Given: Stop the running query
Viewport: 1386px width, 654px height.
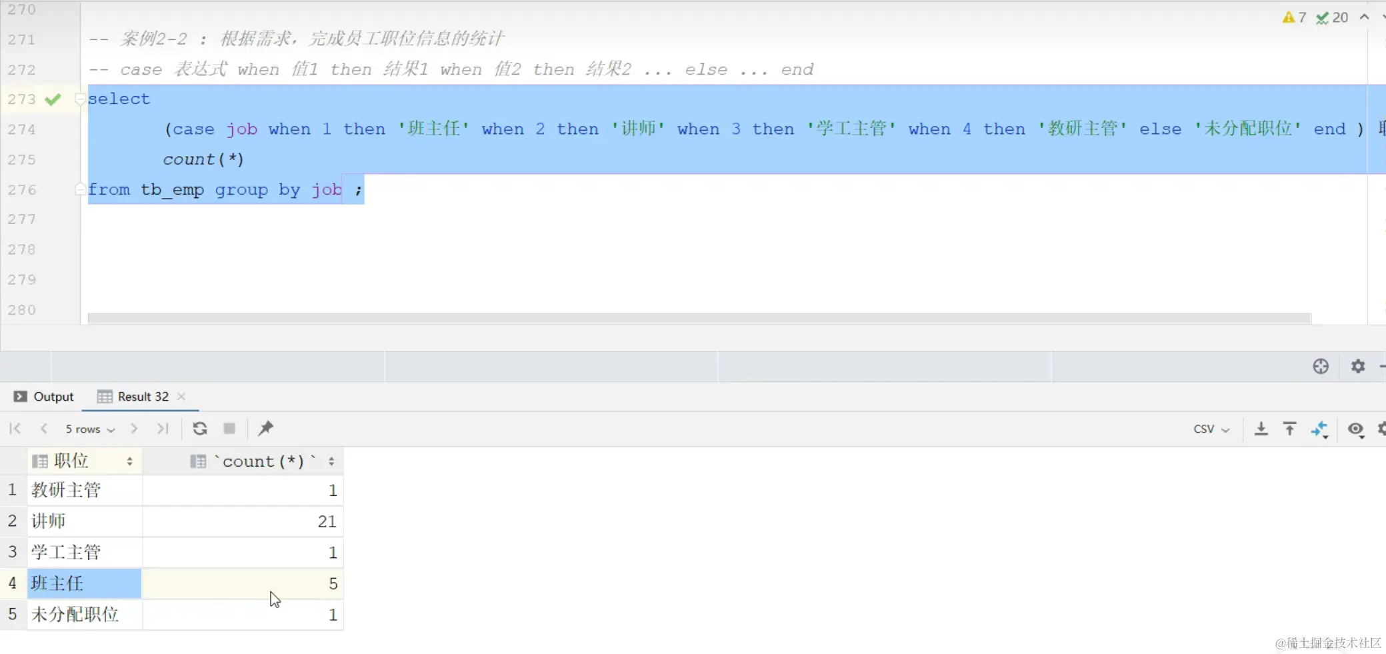Looking at the screenshot, I should pos(229,429).
